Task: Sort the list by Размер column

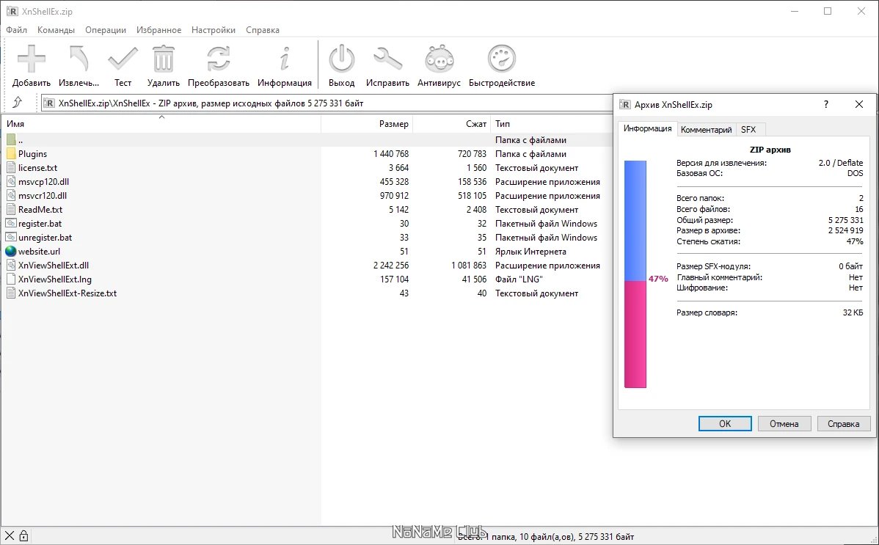Action: (367, 123)
